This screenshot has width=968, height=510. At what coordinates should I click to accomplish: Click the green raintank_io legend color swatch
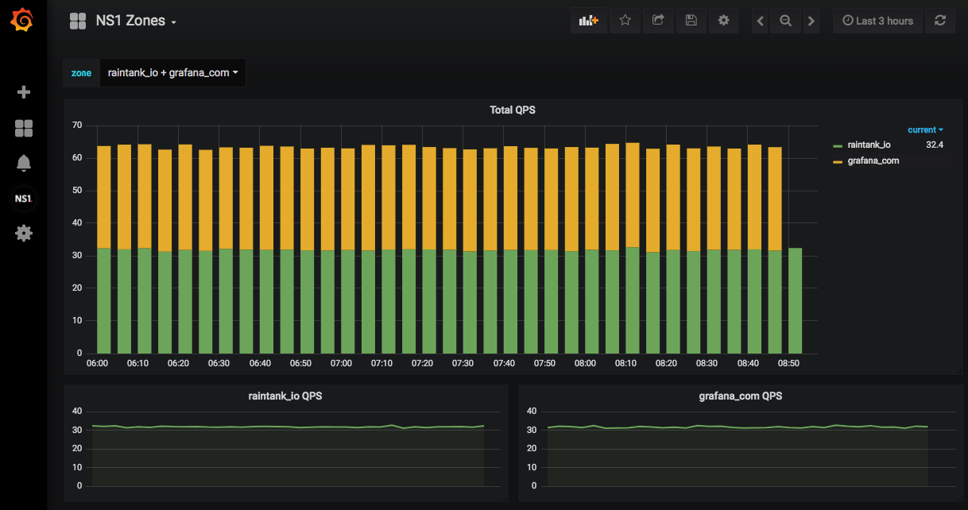tap(837, 145)
